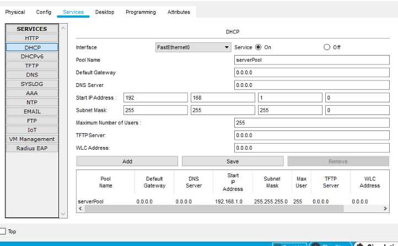Open the DHCPv6 service
Screen dimensions: 398x246
32,57
